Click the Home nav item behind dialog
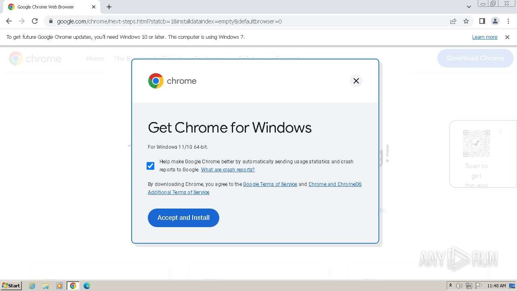 [95, 59]
